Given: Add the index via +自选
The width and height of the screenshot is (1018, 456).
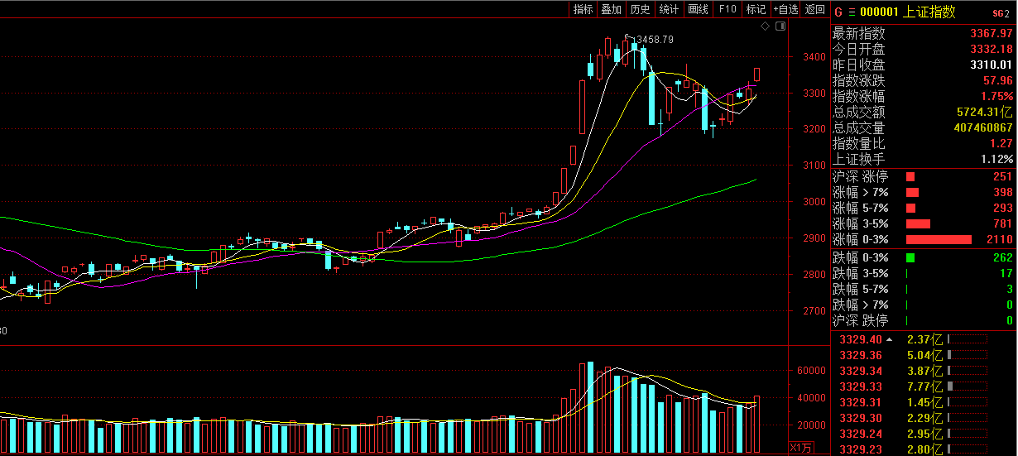Looking at the screenshot, I should [x=785, y=9].
